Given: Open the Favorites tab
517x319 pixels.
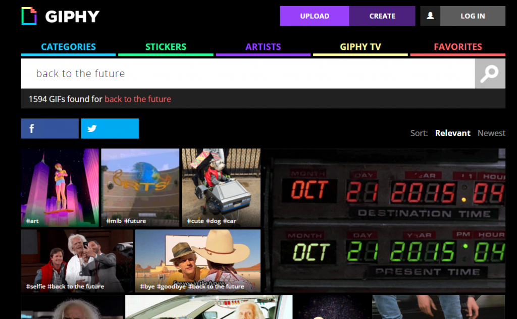Looking at the screenshot, I should [457, 47].
